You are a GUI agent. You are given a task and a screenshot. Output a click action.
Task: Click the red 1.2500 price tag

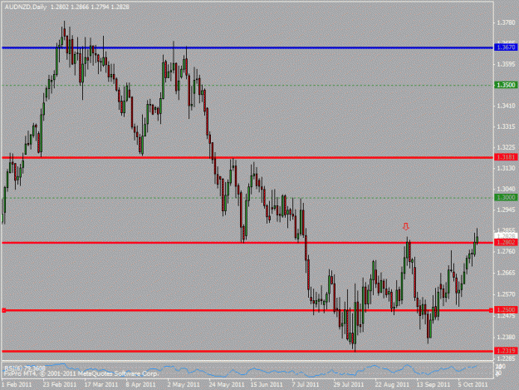(506, 310)
